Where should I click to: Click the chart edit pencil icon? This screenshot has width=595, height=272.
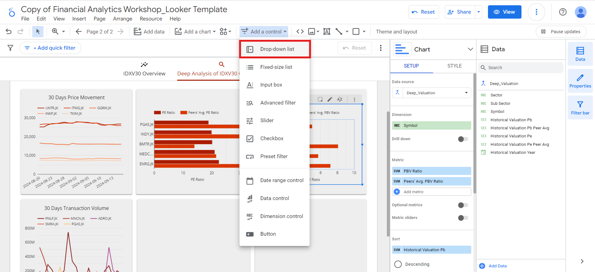330,99
